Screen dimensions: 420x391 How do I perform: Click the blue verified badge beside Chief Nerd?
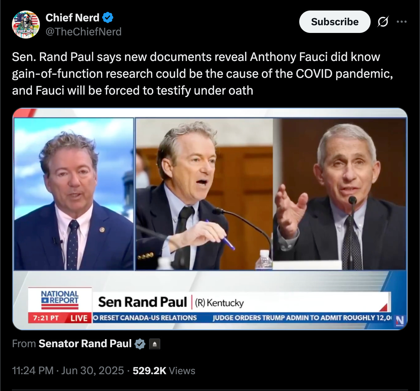(x=108, y=17)
